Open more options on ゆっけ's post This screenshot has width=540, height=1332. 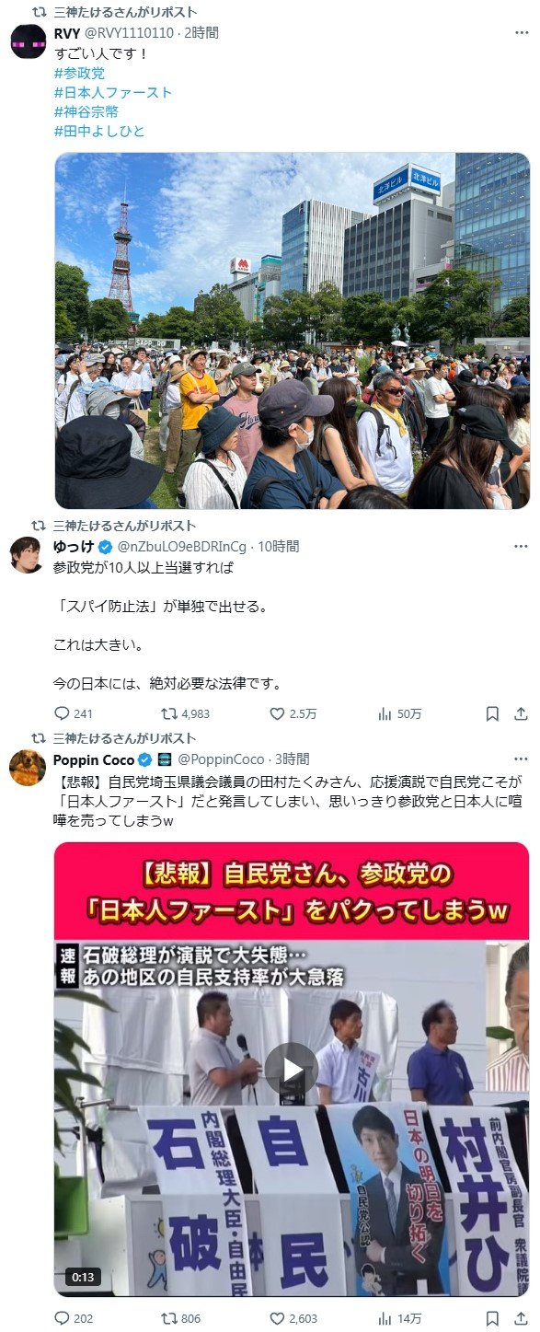(521, 547)
